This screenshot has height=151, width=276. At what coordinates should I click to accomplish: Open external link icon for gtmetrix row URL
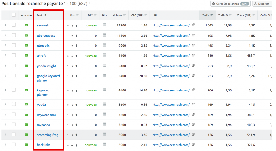[193, 45]
